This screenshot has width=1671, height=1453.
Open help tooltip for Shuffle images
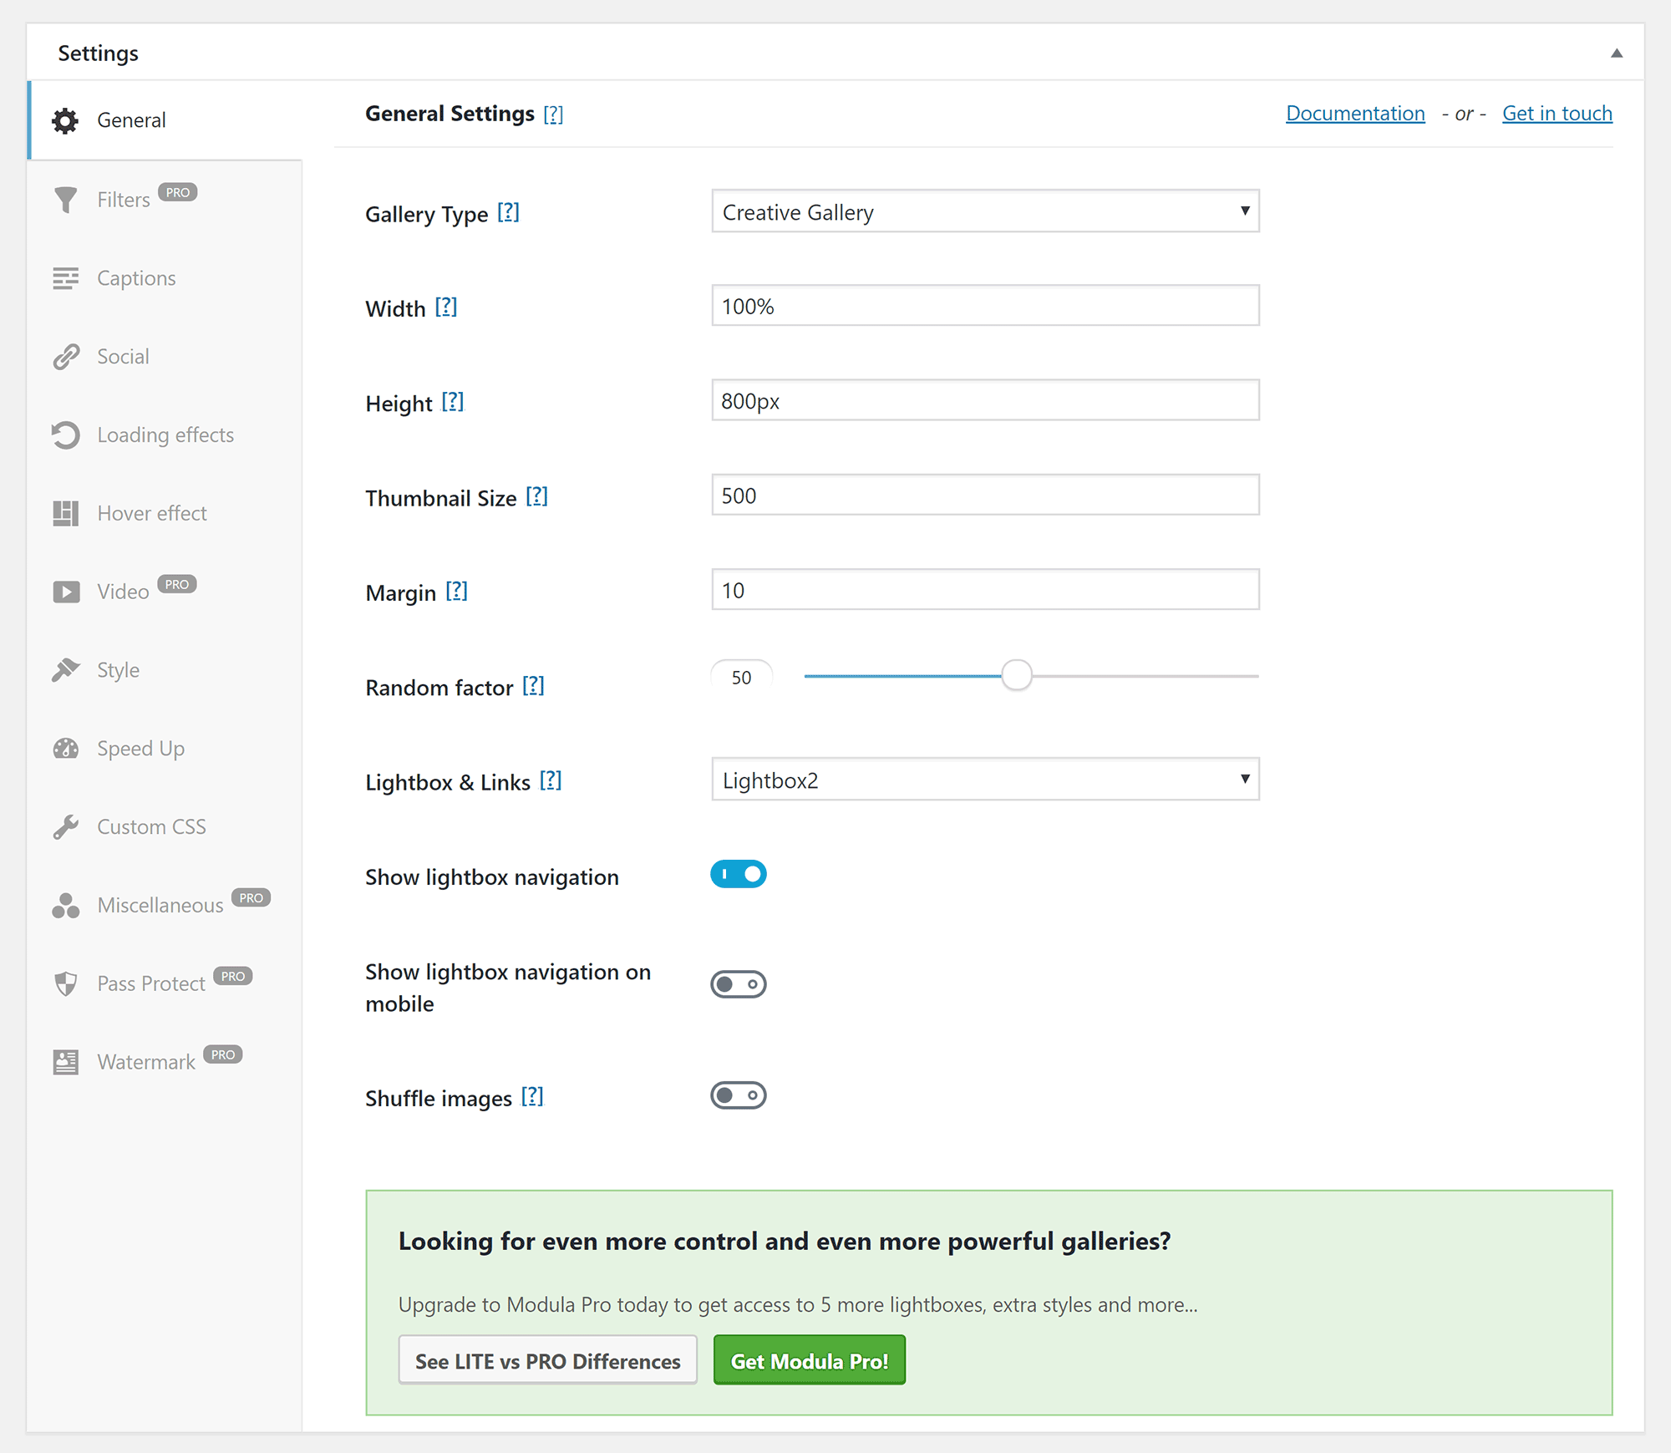(532, 1097)
